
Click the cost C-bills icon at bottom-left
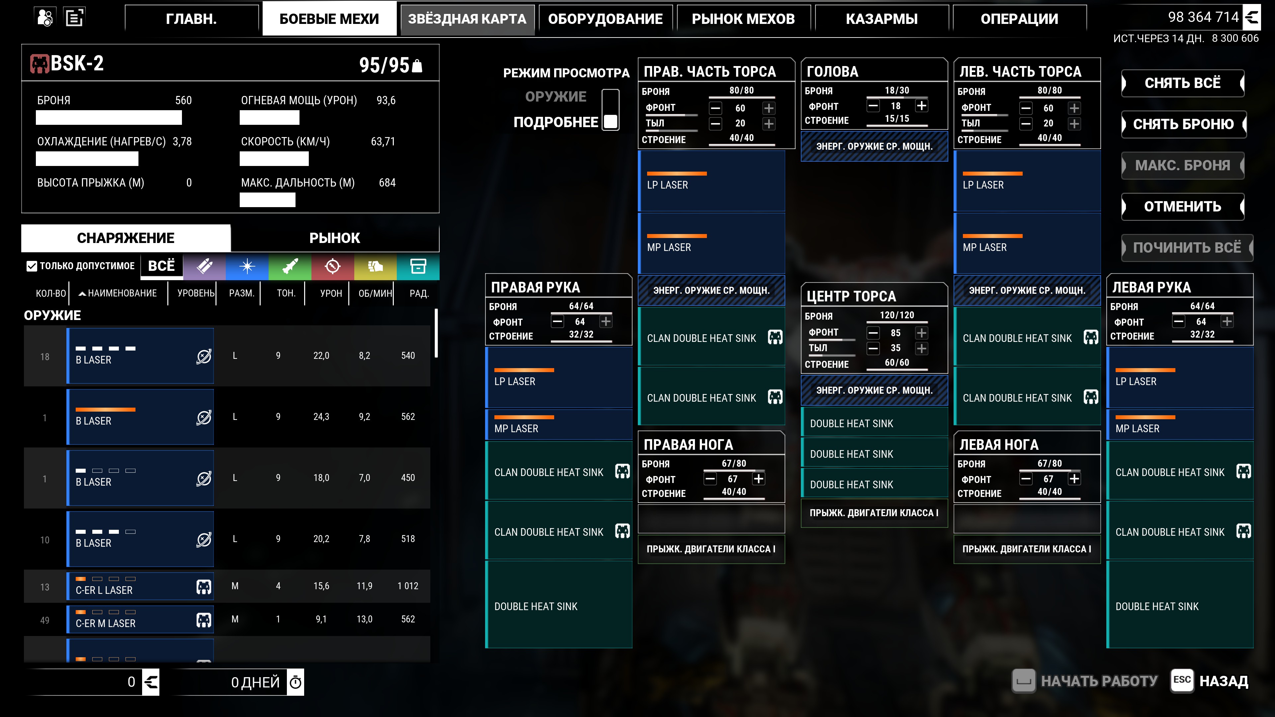click(151, 682)
